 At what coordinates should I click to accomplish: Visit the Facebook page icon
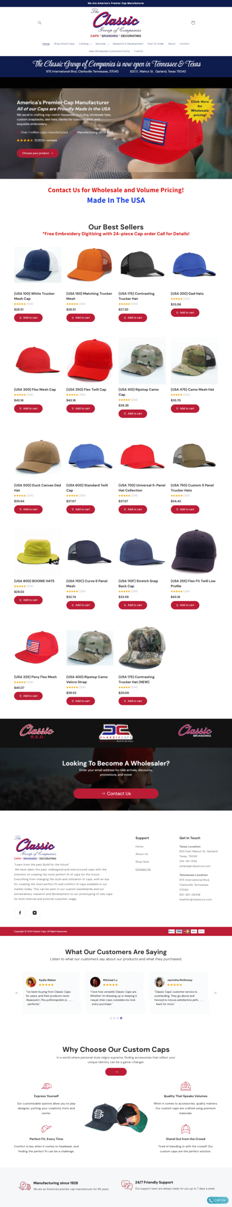(20, 913)
